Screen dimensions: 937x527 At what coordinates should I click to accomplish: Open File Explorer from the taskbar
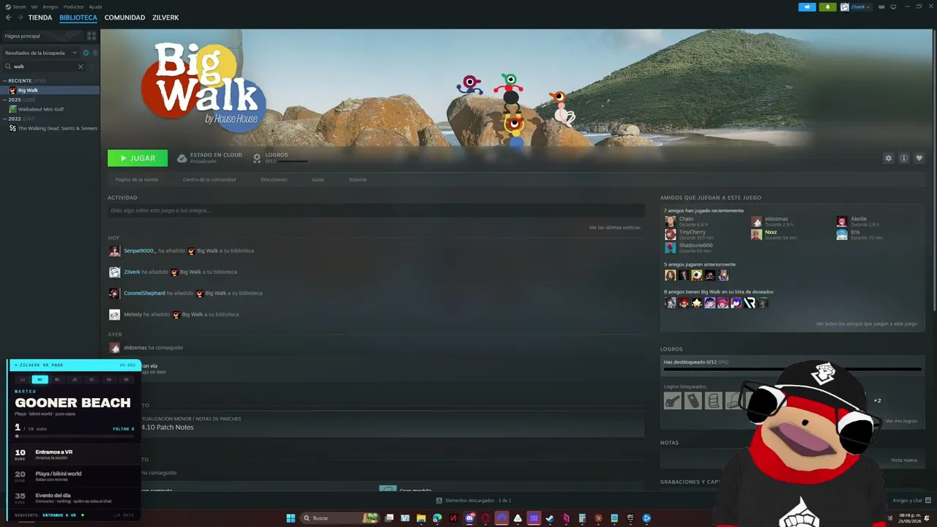pos(421,518)
